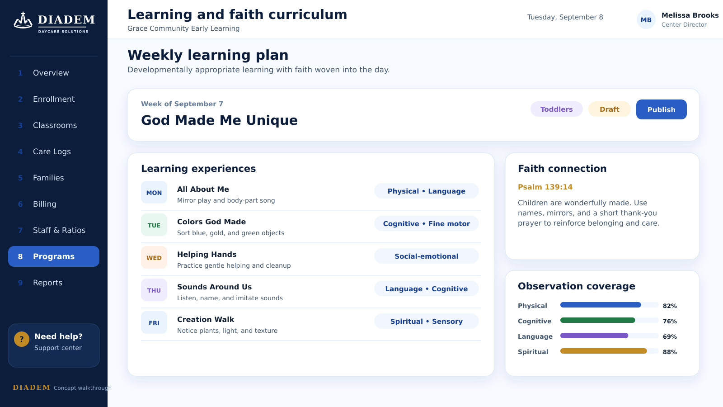Viewport: 723px width, 407px height.
Task: Select the TUE day badge
Action: click(x=154, y=225)
